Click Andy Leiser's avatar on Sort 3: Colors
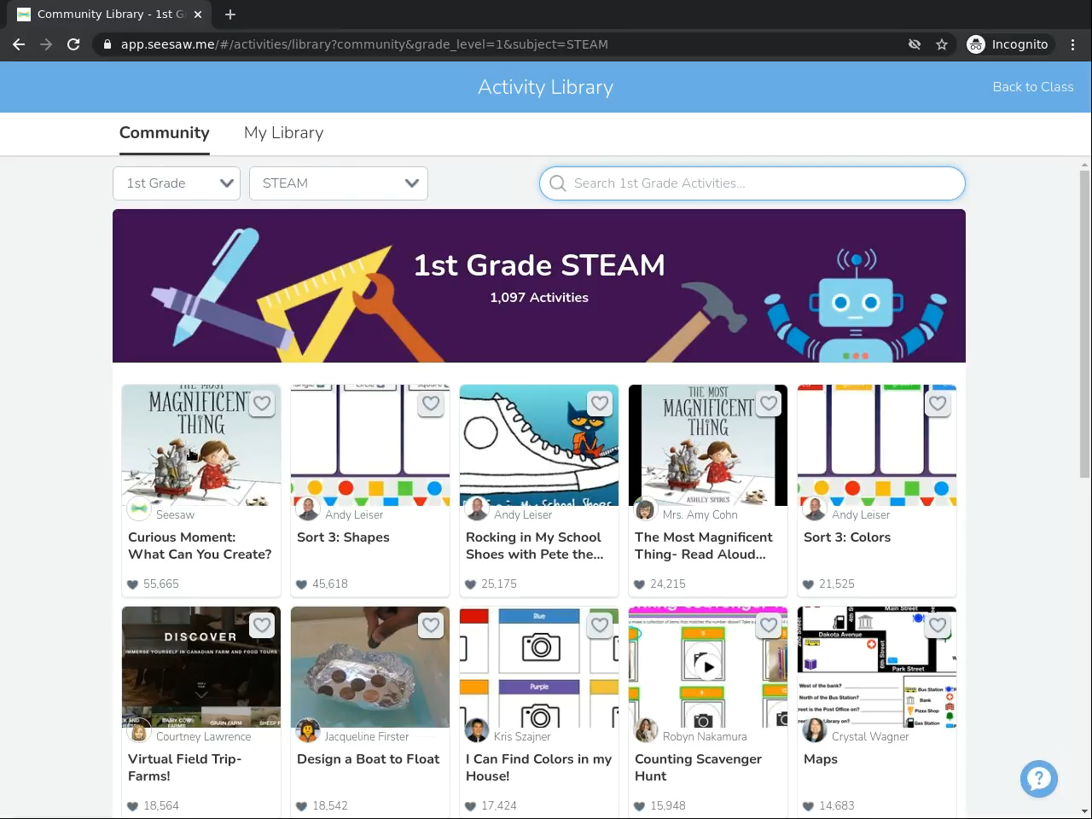This screenshot has height=819, width=1092. click(x=815, y=508)
